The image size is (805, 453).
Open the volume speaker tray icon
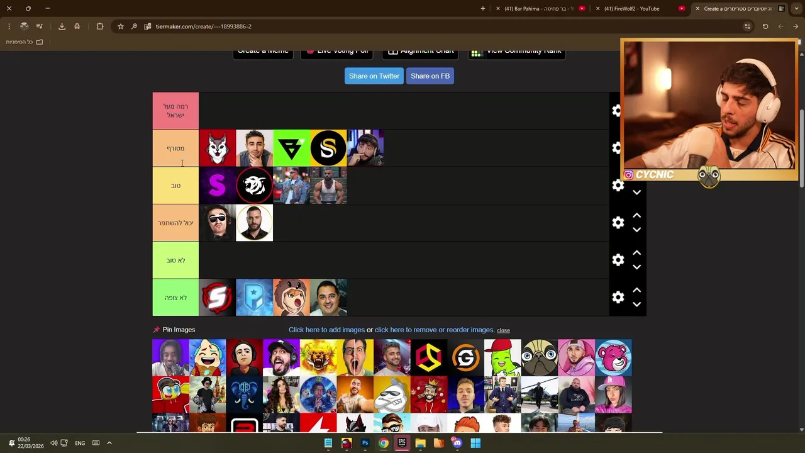pos(54,443)
